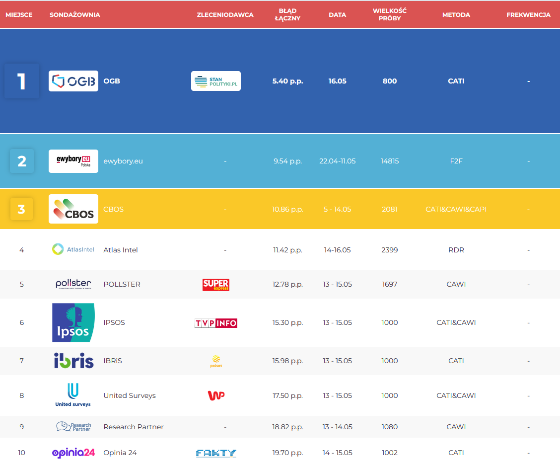Click the POLLSTER name text
This screenshot has height=469, width=560.
tap(122, 284)
